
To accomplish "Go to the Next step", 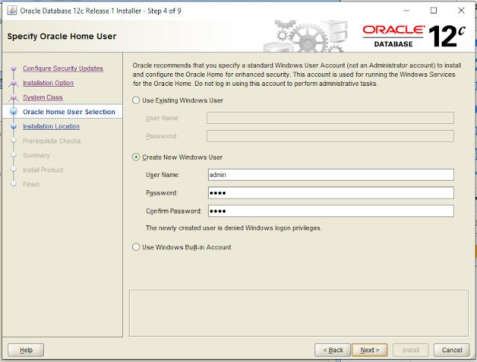I will [370, 350].
